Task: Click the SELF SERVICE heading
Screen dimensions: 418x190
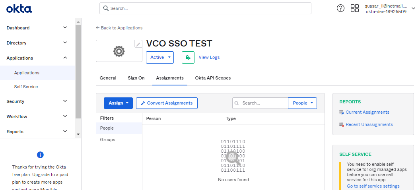Action: 355,154
